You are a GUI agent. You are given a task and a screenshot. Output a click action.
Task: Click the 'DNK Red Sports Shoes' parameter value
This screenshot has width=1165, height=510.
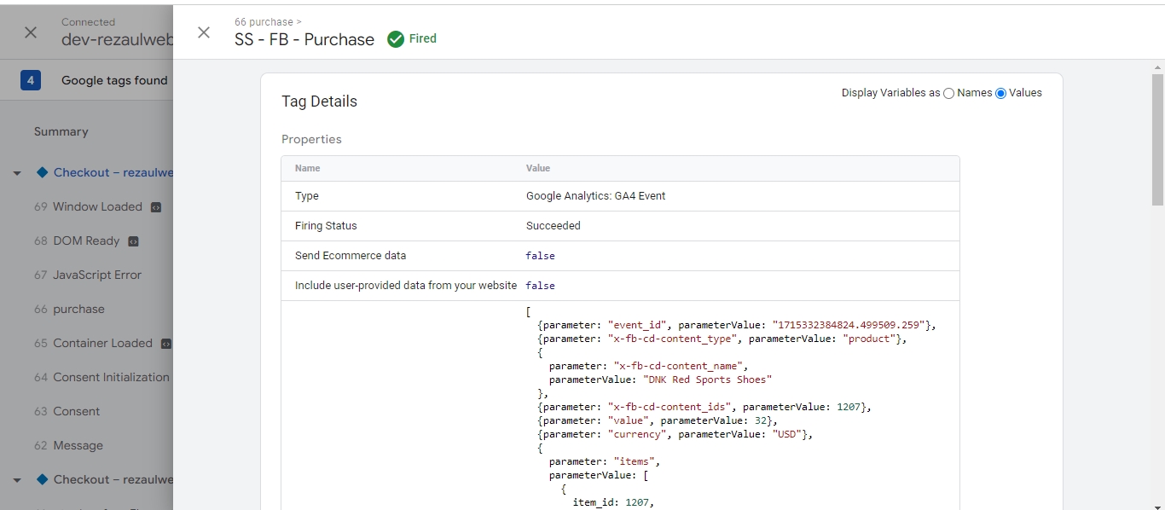[x=707, y=380]
